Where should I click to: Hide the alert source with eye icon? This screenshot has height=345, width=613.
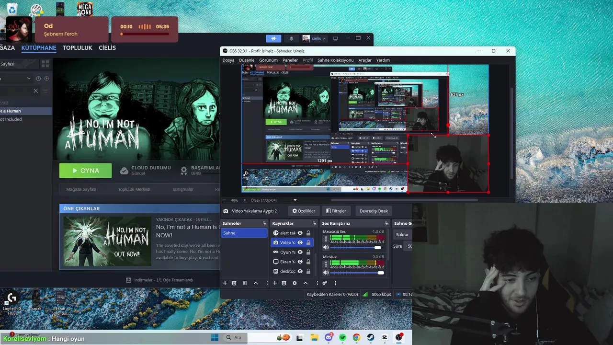click(x=300, y=233)
